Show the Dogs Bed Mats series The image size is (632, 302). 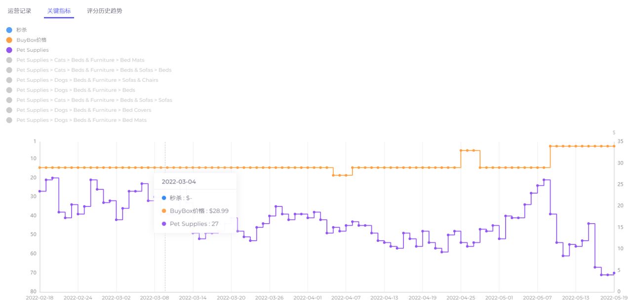click(9, 120)
